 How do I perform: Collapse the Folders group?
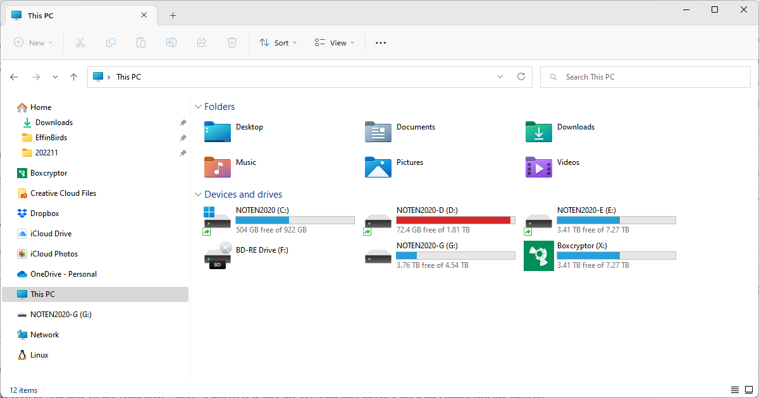(199, 107)
